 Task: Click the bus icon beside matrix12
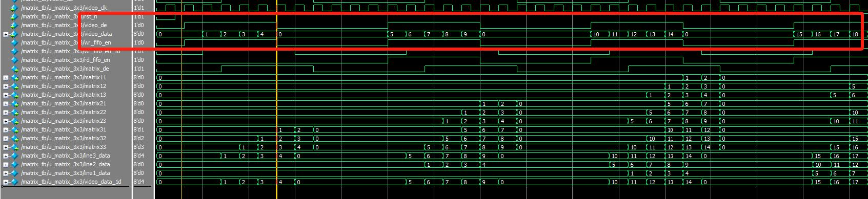[14, 86]
